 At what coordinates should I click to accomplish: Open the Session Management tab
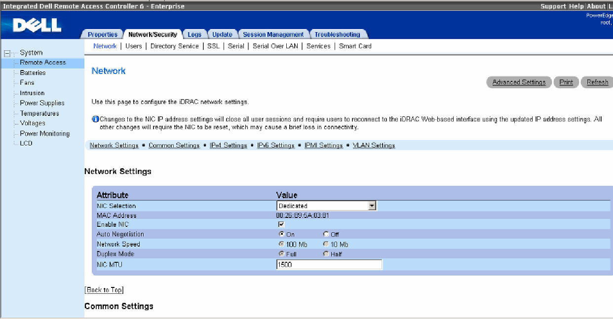(273, 35)
